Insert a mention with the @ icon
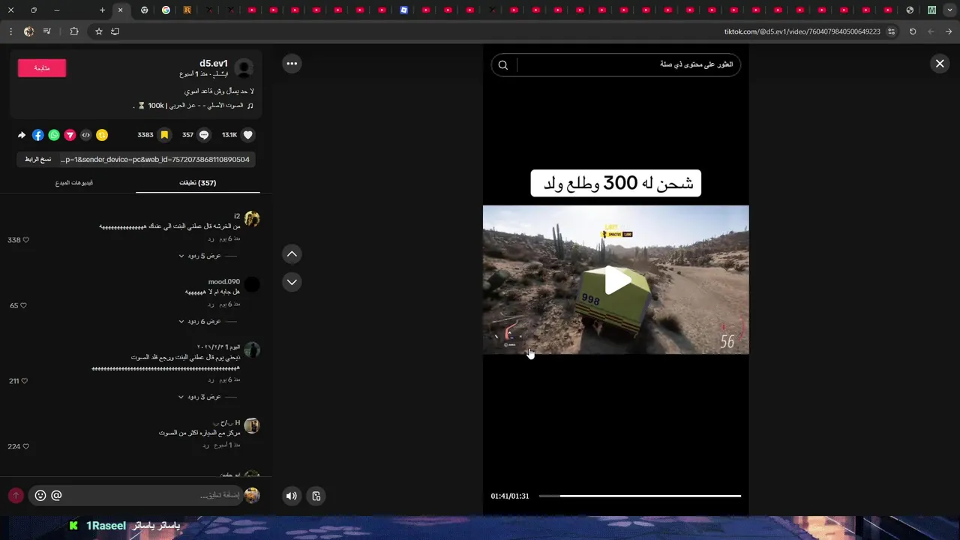Screen dimensions: 960x540 [56, 495]
